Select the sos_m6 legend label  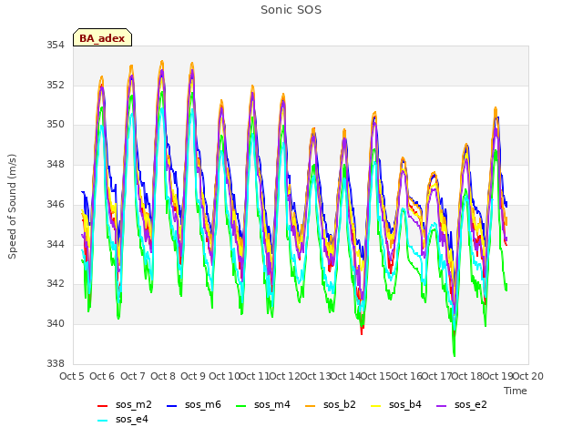tap(203, 404)
